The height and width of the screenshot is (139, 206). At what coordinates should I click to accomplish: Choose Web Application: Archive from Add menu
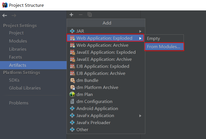[x=102, y=45]
